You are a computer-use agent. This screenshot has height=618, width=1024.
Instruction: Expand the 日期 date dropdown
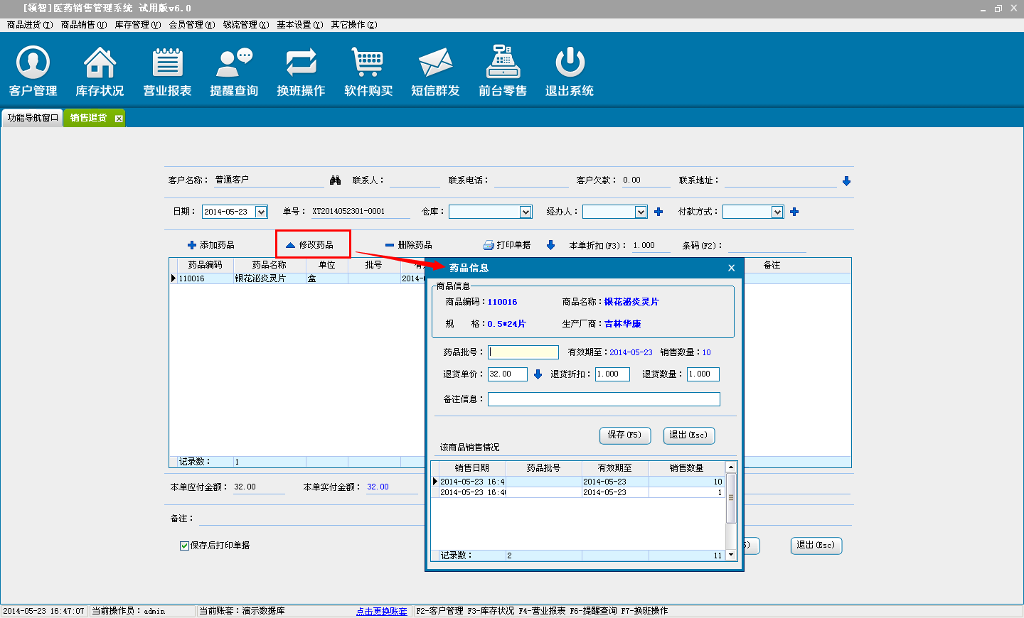click(261, 212)
